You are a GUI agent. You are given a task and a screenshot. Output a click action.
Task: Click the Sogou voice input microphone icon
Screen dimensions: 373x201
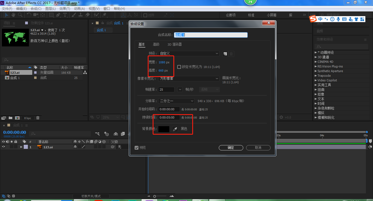point(338,19)
